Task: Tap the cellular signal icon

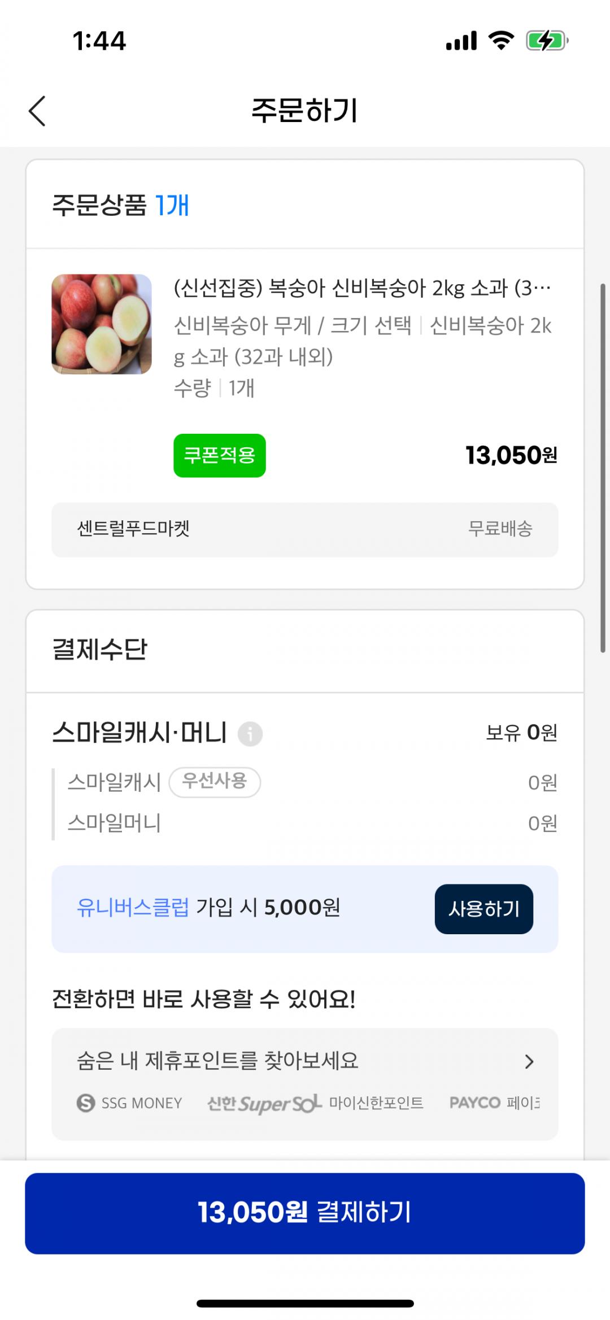Action: click(461, 41)
